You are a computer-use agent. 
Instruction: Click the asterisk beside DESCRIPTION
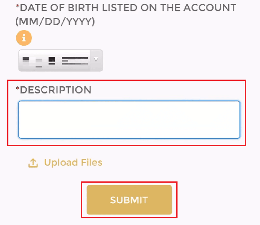(18, 89)
